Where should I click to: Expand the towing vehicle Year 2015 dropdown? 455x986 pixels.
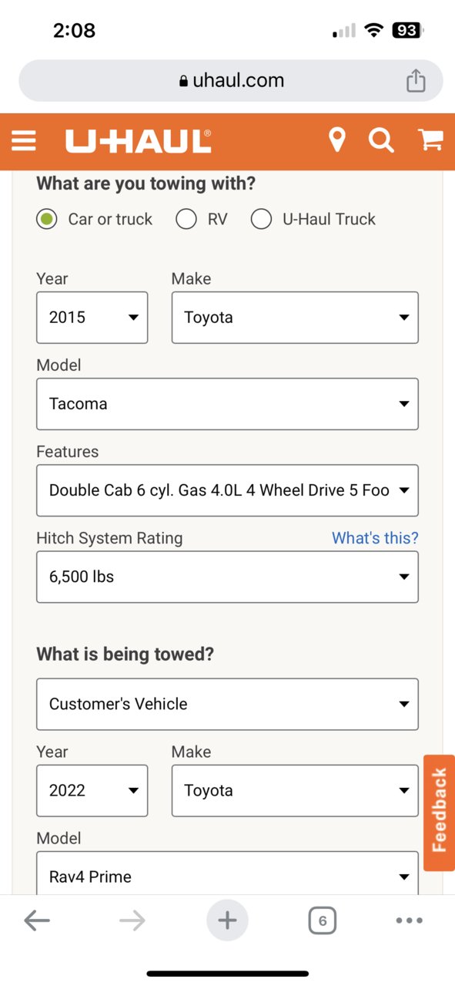point(92,318)
